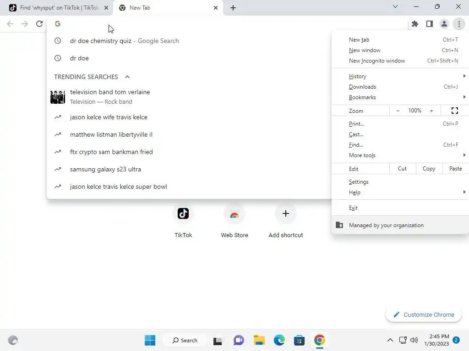This screenshot has height=351, width=469.
Task: Select 'dr doe chemistry quiz' history suggestion
Action: 189,41
